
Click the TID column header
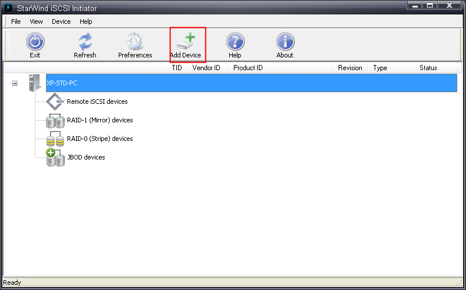tap(177, 68)
